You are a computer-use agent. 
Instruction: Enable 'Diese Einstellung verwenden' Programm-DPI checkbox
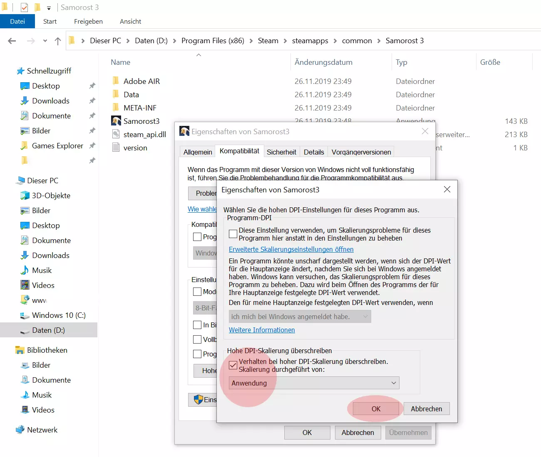click(x=233, y=234)
